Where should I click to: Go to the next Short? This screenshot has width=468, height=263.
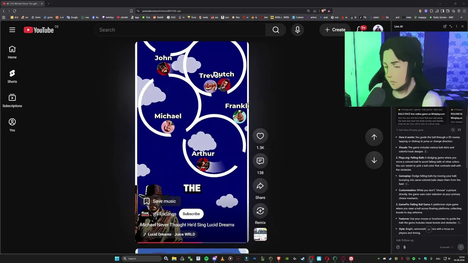[374, 160]
